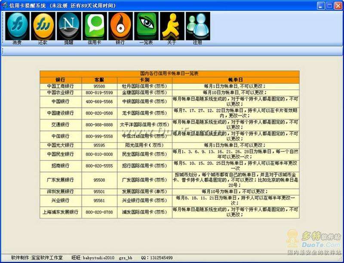The height and width of the screenshot is (263, 344).
Task: Click the billing day text 每月10日为帐单日,不可以更改
Action: (235, 93)
